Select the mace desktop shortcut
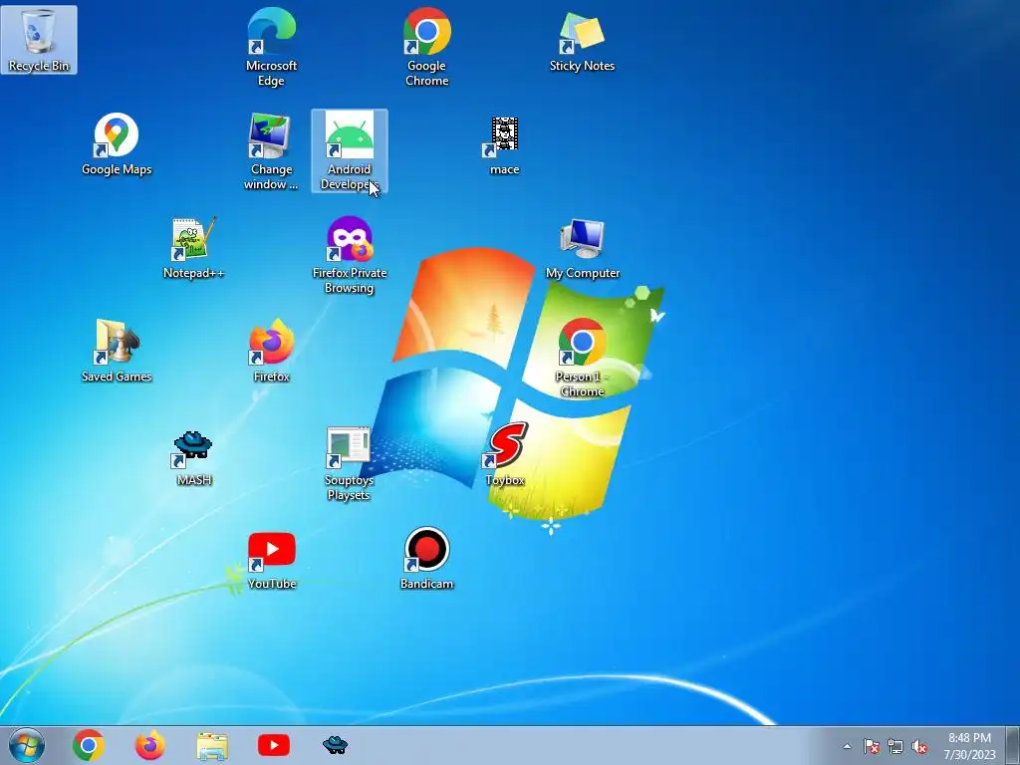 pyautogui.click(x=504, y=145)
